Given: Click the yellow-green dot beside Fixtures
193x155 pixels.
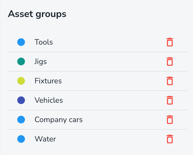Looking at the screenshot, I should (x=21, y=81).
